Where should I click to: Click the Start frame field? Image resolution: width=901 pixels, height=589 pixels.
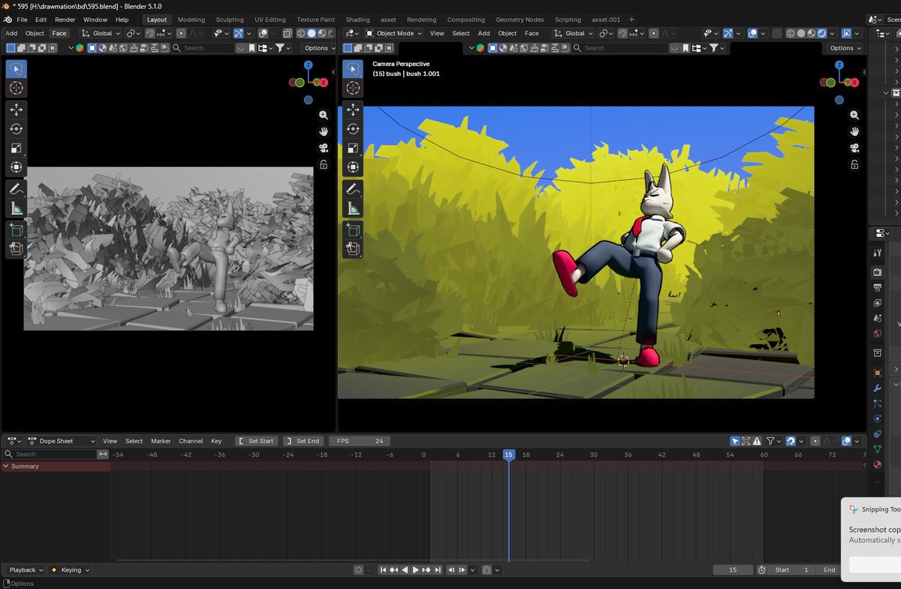coord(792,570)
